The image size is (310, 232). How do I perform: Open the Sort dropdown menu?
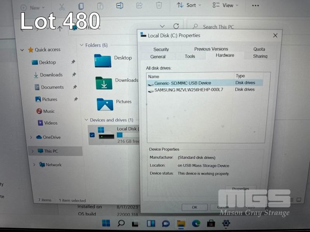(x=189, y=5)
